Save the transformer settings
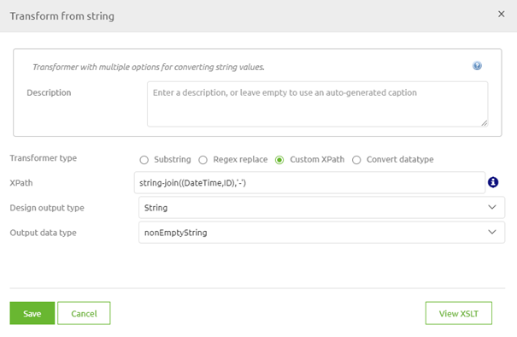The image size is (517, 337). point(32,313)
